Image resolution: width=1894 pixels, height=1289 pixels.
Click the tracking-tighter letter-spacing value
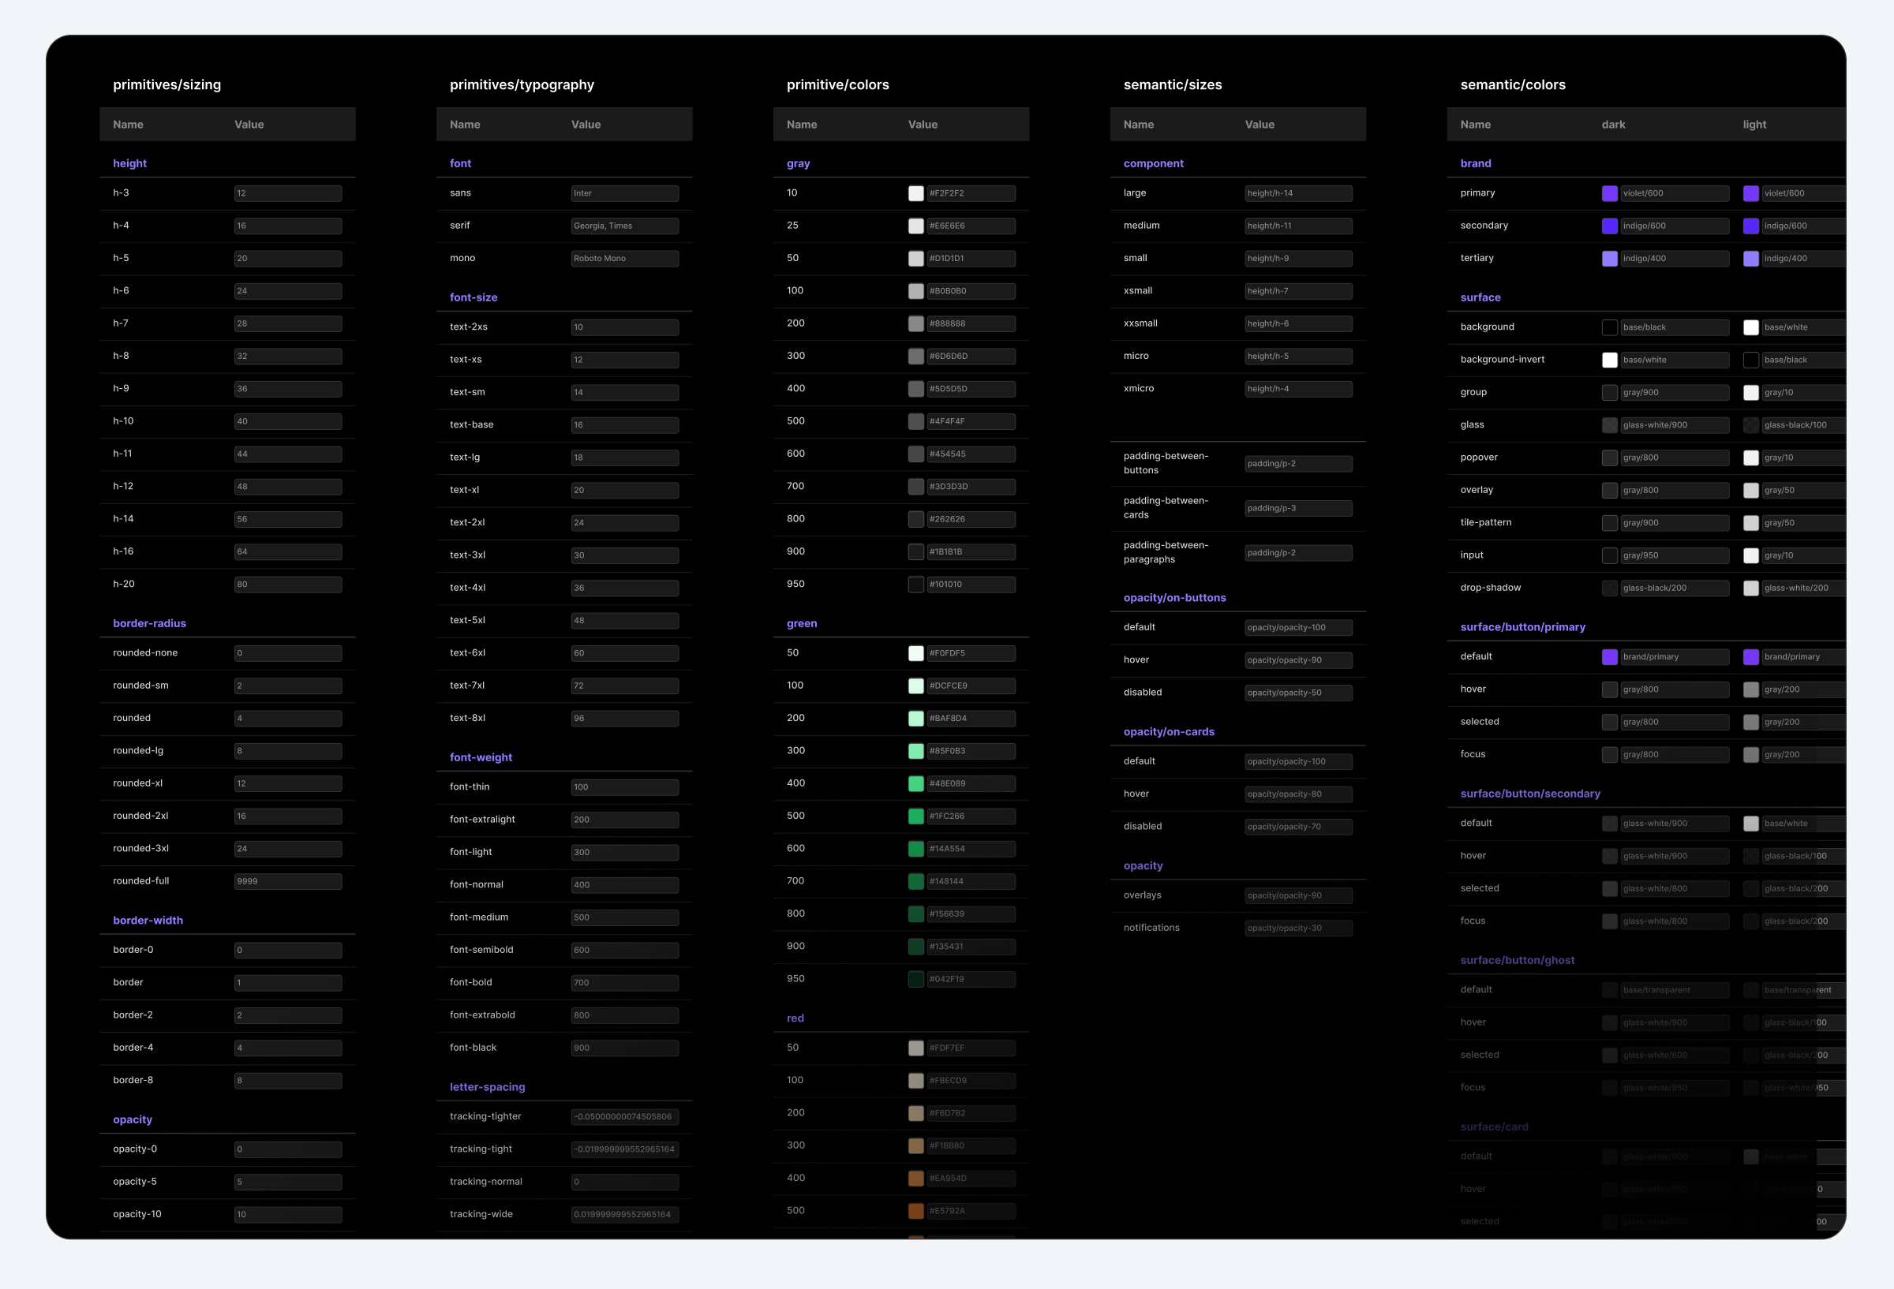(624, 1116)
